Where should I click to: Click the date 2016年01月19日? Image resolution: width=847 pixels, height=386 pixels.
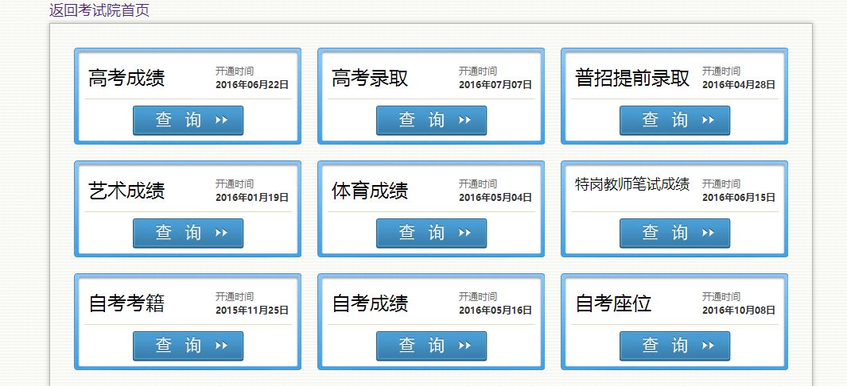click(x=252, y=197)
